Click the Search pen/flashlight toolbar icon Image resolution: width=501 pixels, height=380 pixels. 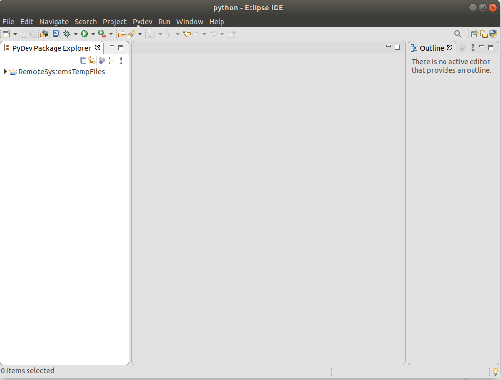[x=131, y=34]
